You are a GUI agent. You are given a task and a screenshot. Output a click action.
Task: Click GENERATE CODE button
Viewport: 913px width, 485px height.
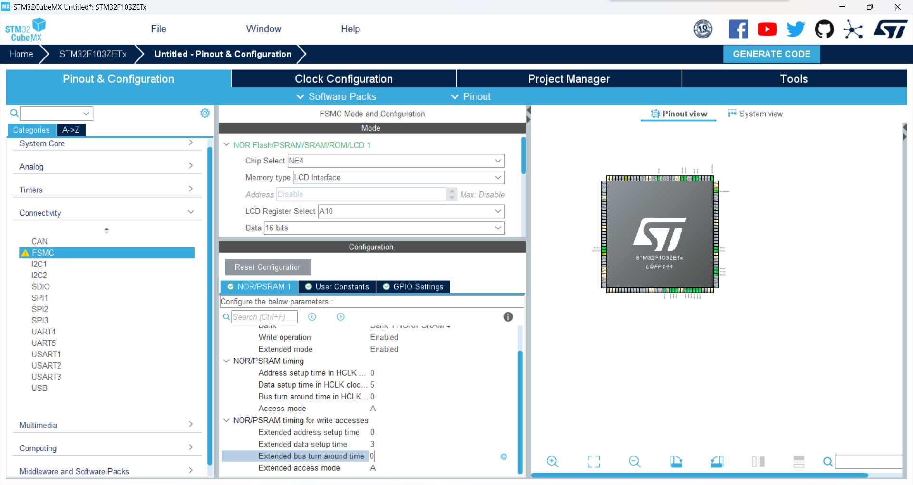771,54
